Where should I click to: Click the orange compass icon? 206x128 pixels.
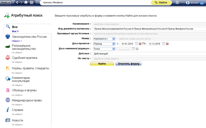coord(7,68)
